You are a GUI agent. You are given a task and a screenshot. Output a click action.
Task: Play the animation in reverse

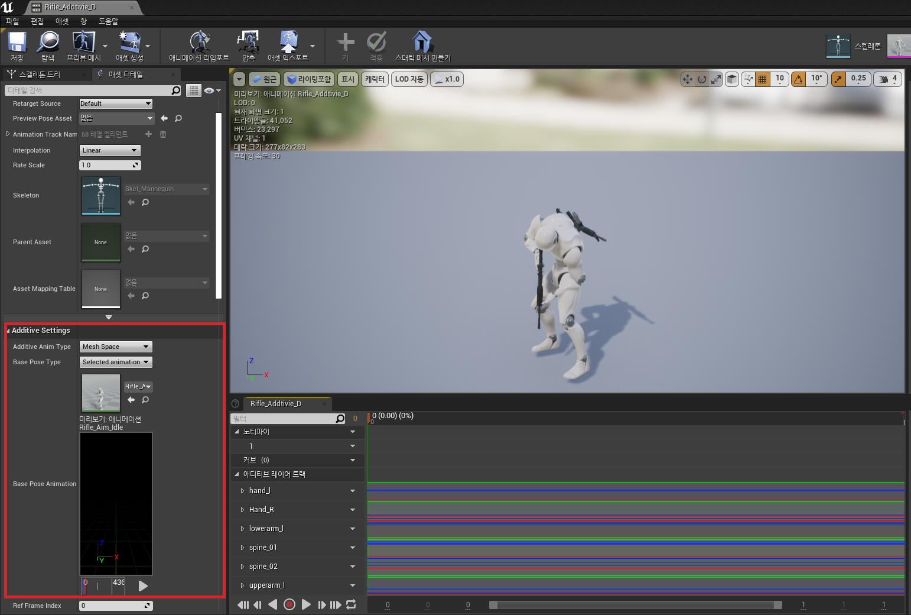coord(272,604)
